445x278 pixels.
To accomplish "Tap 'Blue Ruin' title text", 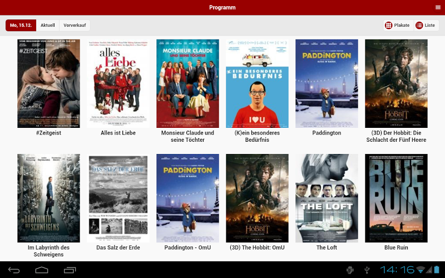I will coord(396,247).
